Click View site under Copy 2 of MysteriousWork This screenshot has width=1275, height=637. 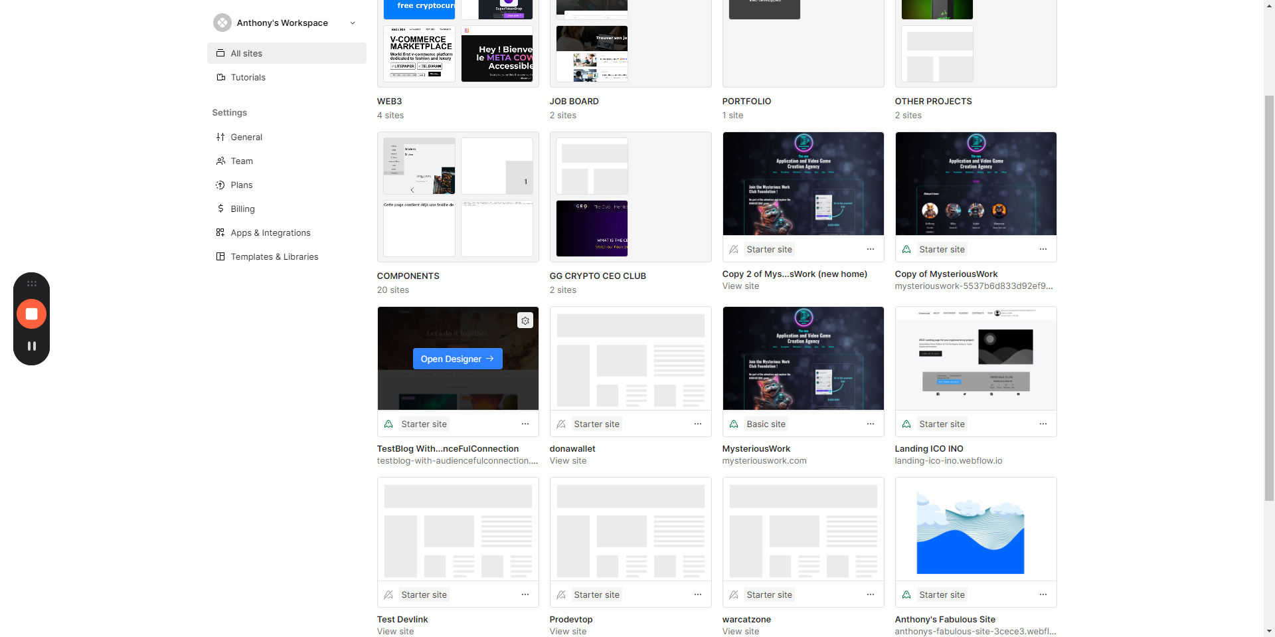tap(740, 286)
